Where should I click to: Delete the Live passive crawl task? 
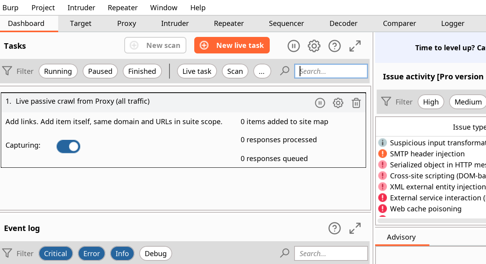[x=356, y=103]
